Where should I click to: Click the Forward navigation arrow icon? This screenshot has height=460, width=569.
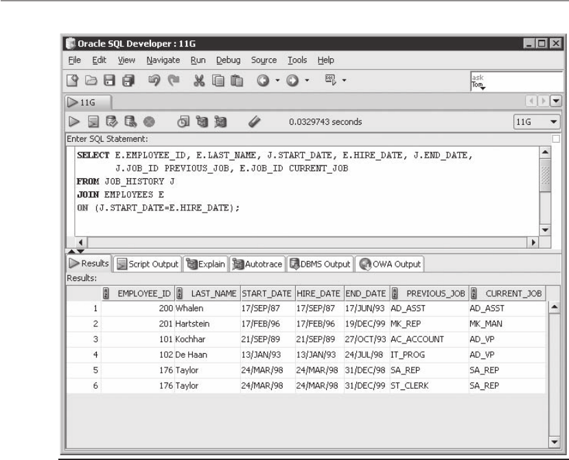coord(292,80)
